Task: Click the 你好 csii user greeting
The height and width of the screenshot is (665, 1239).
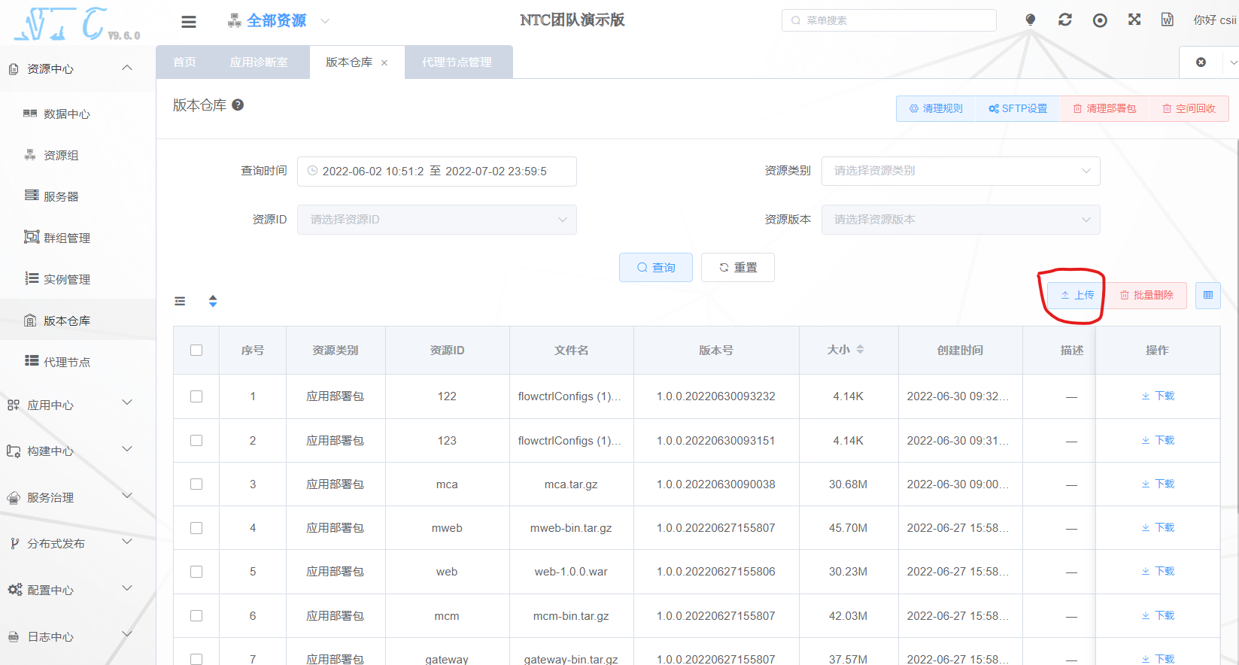Action: pyautogui.click(x=1215, y=20)
